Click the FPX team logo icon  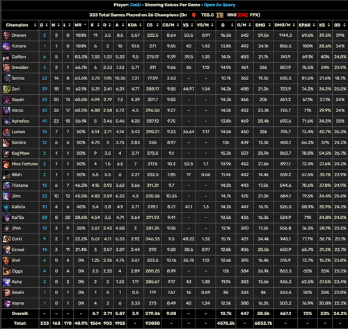(243, 15)
